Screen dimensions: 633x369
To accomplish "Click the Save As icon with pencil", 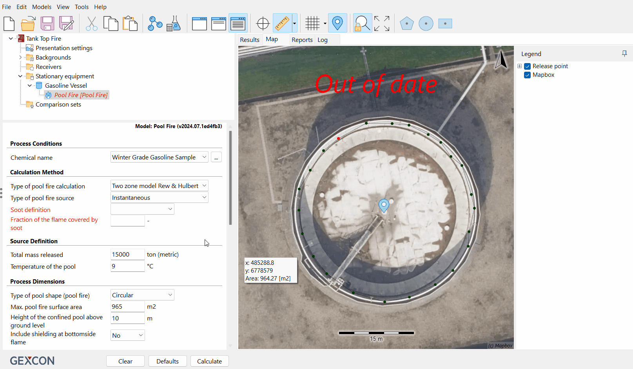I will (x=66, y=24).
